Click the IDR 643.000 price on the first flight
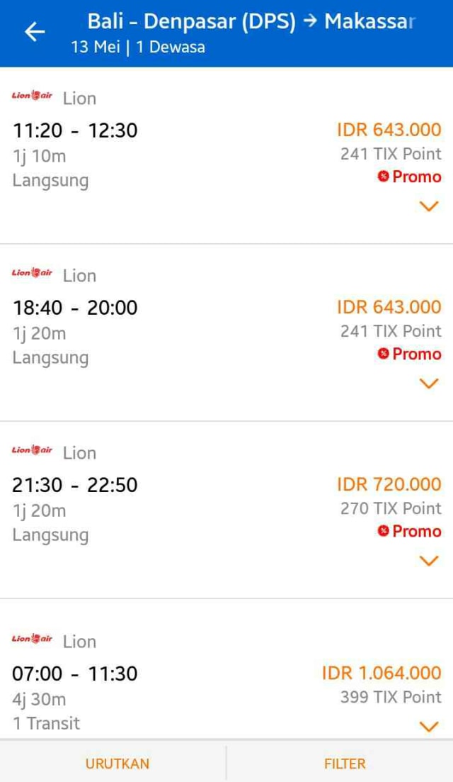The height and width of the screenshot is (782, 453). pyautogui.click(x=389, y=130)
